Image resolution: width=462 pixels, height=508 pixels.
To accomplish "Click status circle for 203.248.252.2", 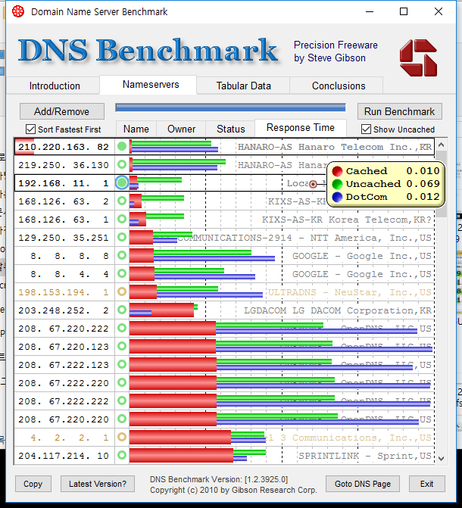I will [122, 310].
